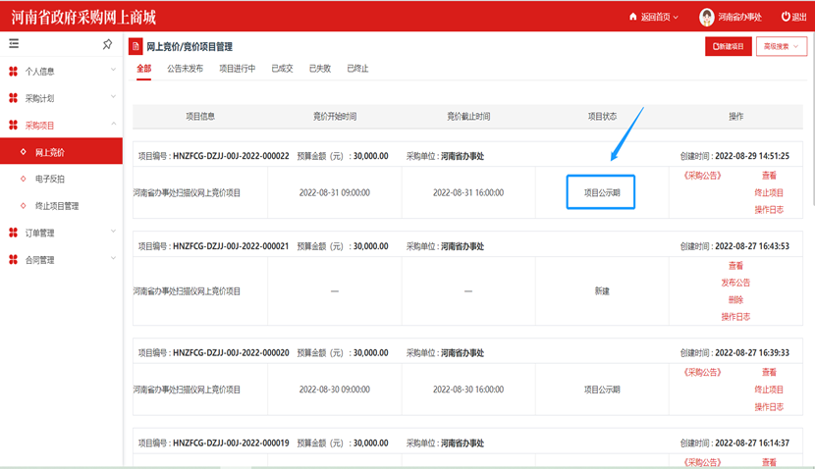Click project number HNZFCG-DZJJ-00J-2022-000019

(x=231, y=443)
